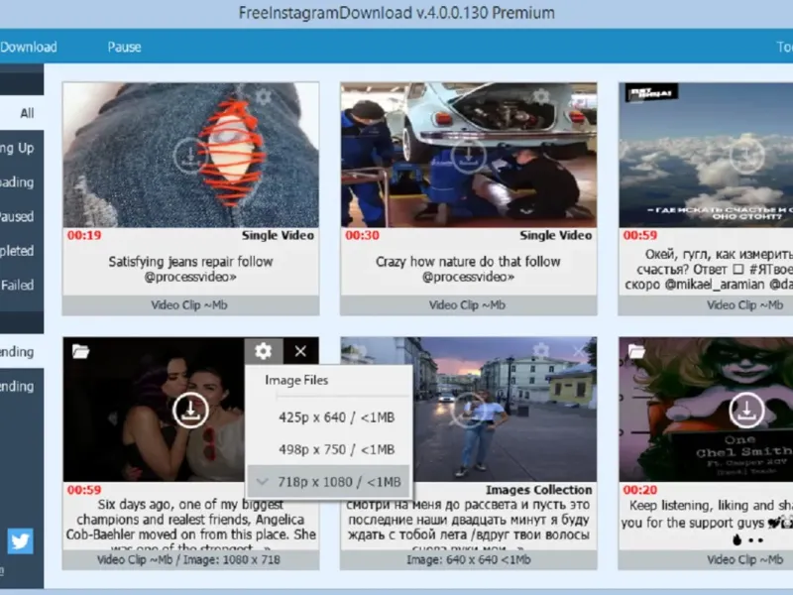
Task: Click download icon on two women thumbnail
Action: [190, 411]
